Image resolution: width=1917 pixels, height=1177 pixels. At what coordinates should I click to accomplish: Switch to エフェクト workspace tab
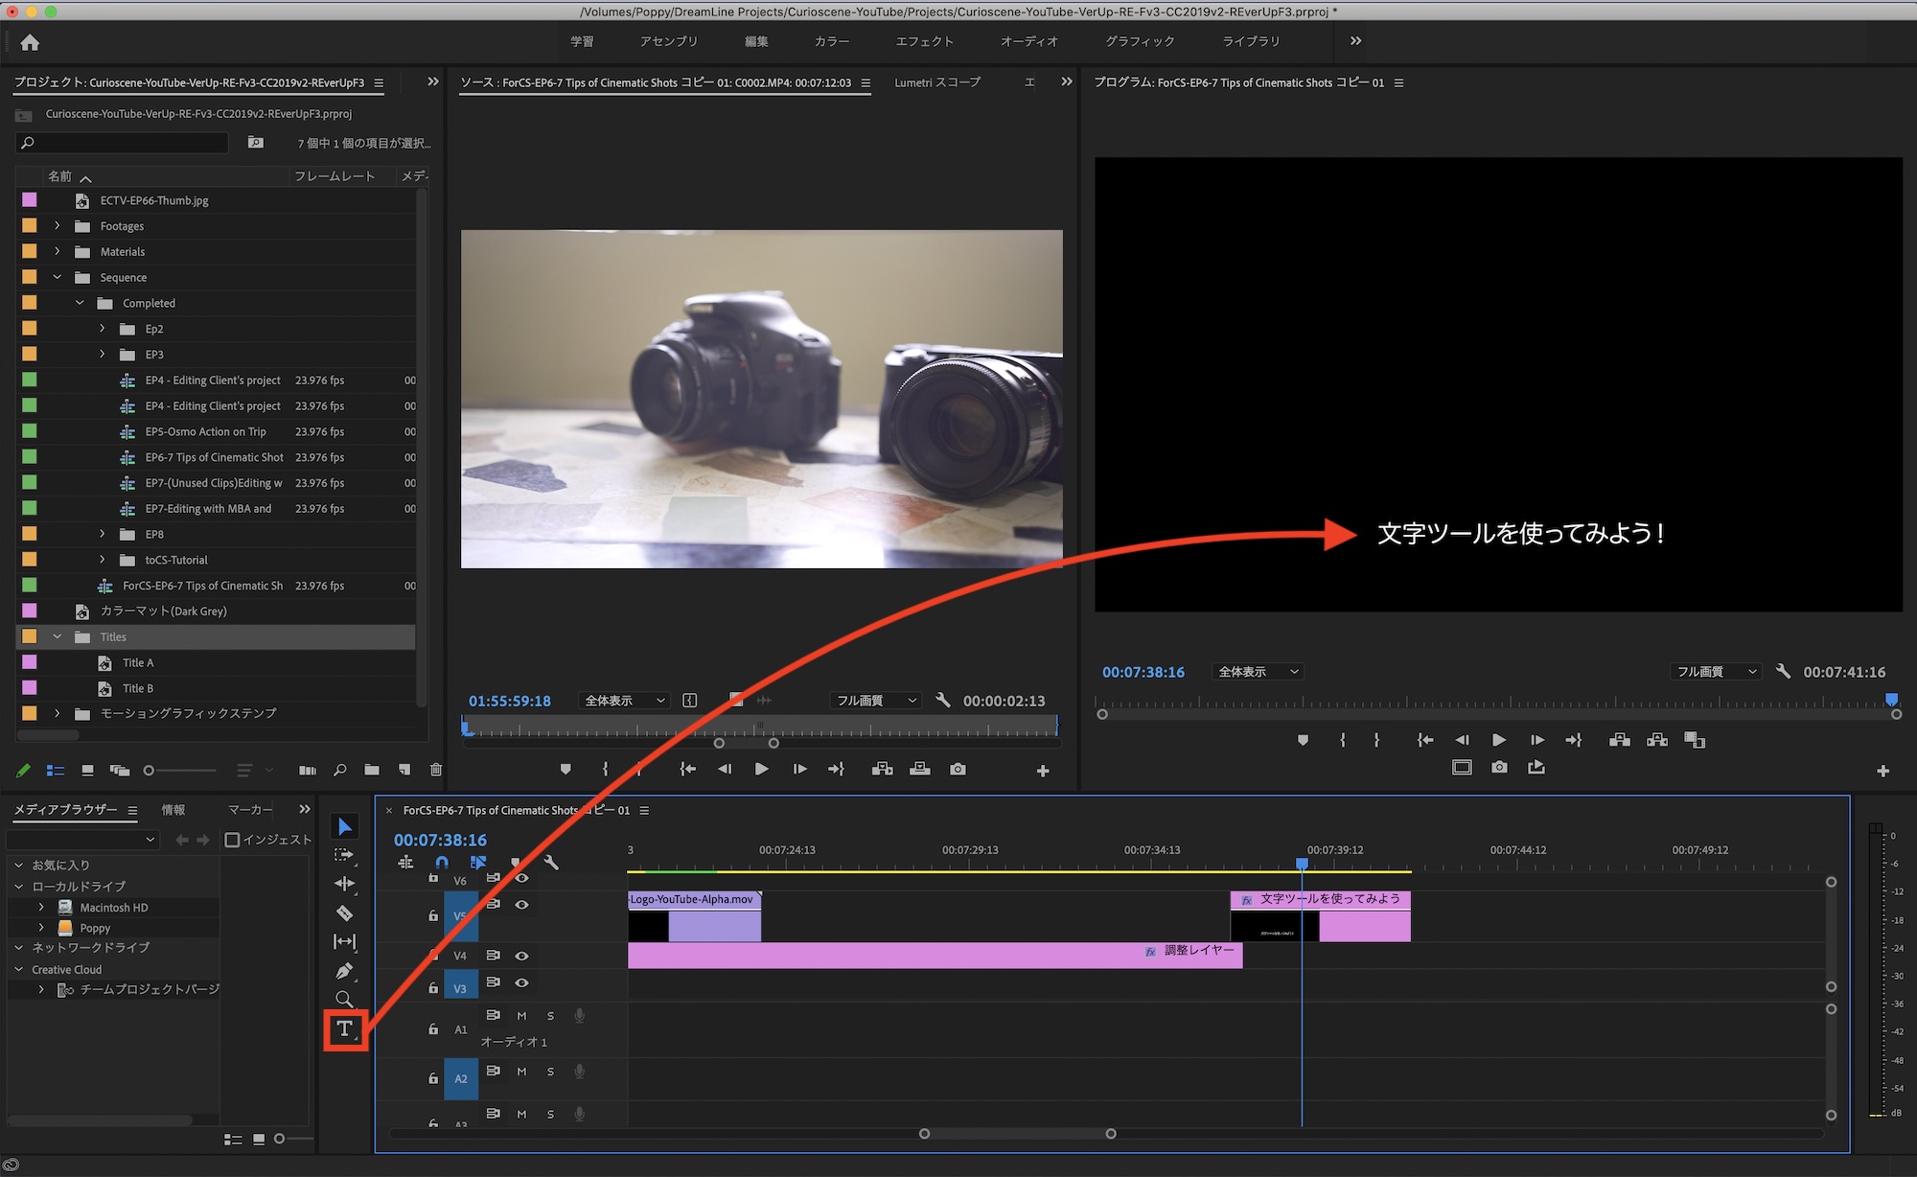coord(924,41)
